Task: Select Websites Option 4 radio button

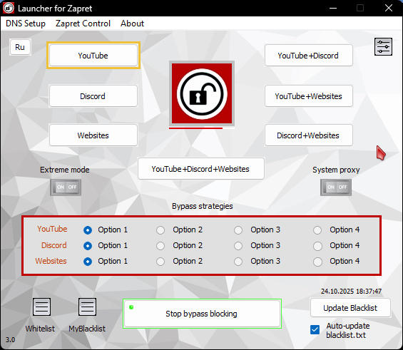Action: tap(317, 262)
